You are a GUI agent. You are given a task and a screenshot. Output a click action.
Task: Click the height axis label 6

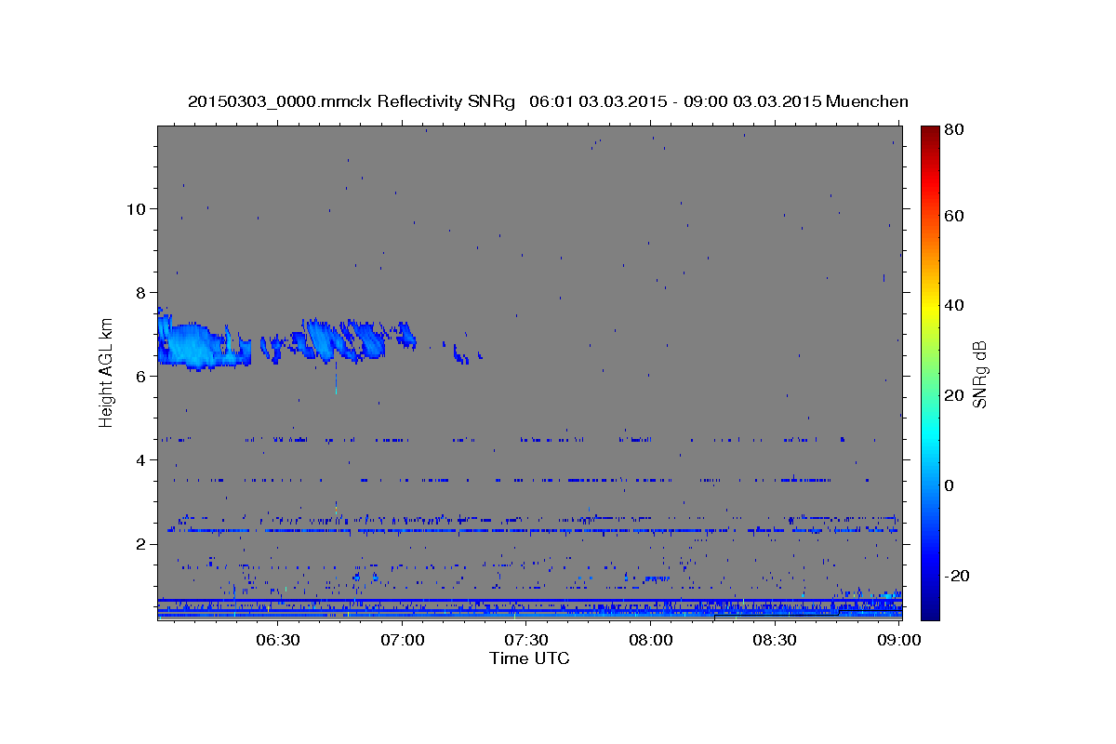tap(139, 376)
